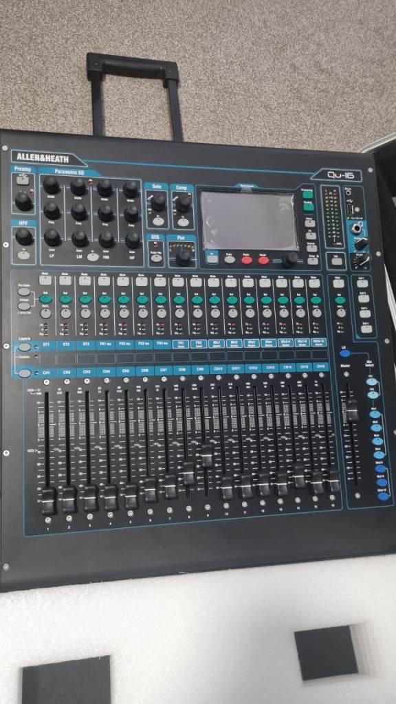396x704 pixels.
Task: Toggle the upper Layers key beside ST1
Action: pos(24,347)
